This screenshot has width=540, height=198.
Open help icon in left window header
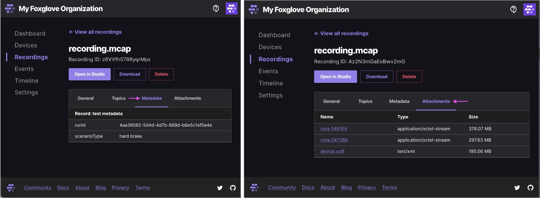[x=216, y=9]
